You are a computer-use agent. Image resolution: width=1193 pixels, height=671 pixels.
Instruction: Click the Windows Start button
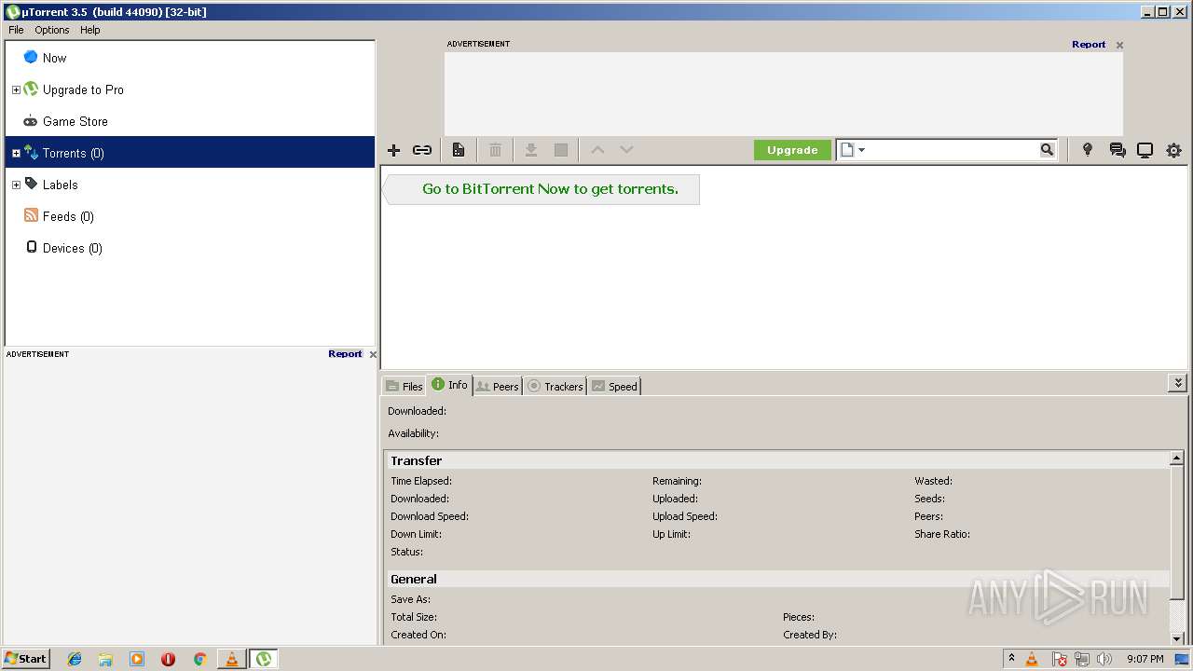(x=25, y=658)
